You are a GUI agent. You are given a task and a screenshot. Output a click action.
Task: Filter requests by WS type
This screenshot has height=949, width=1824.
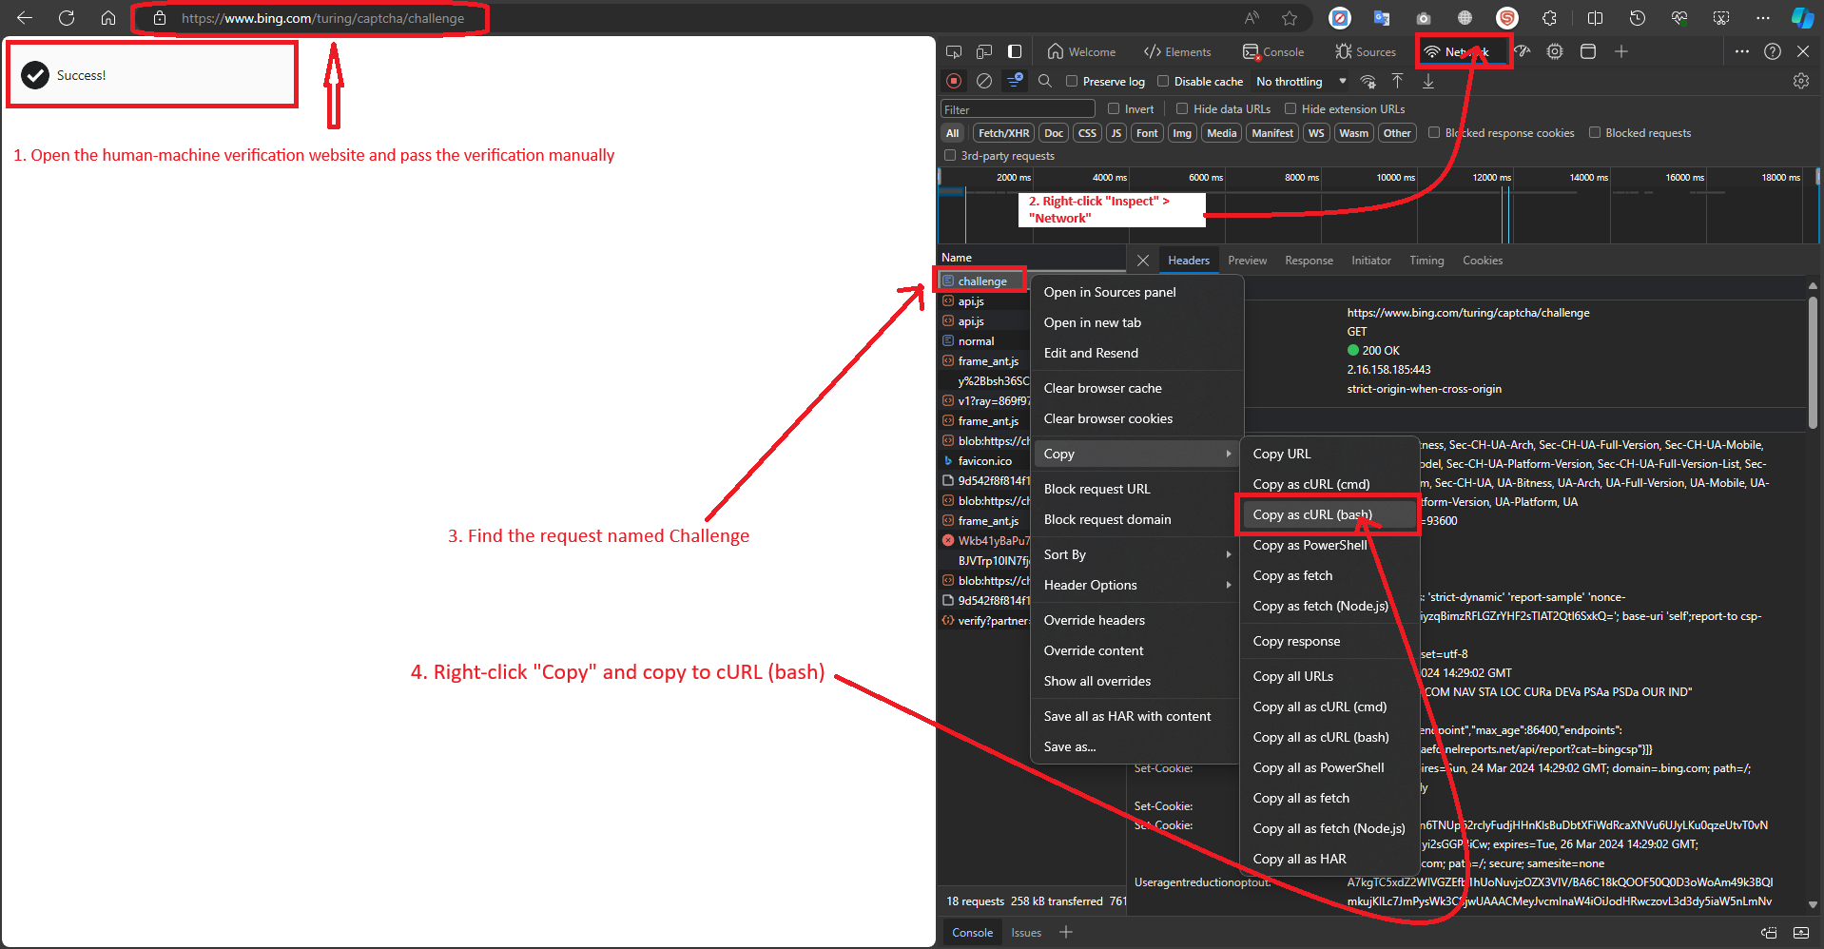click(1316, 133)
